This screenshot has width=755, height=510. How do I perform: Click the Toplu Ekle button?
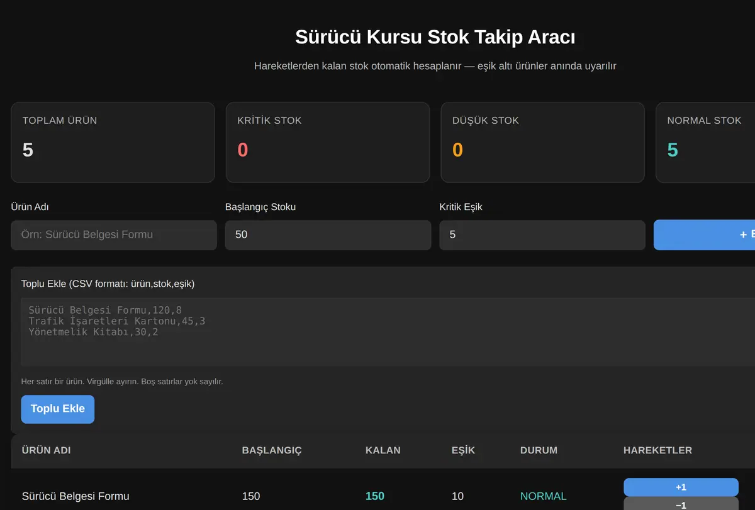coord(58,409)
